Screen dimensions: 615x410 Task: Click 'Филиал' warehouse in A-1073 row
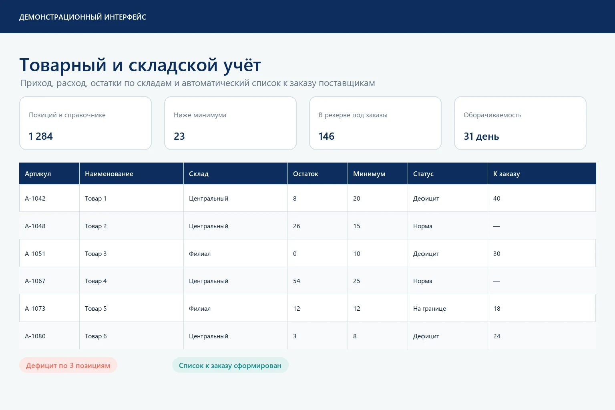click(200, 308)
